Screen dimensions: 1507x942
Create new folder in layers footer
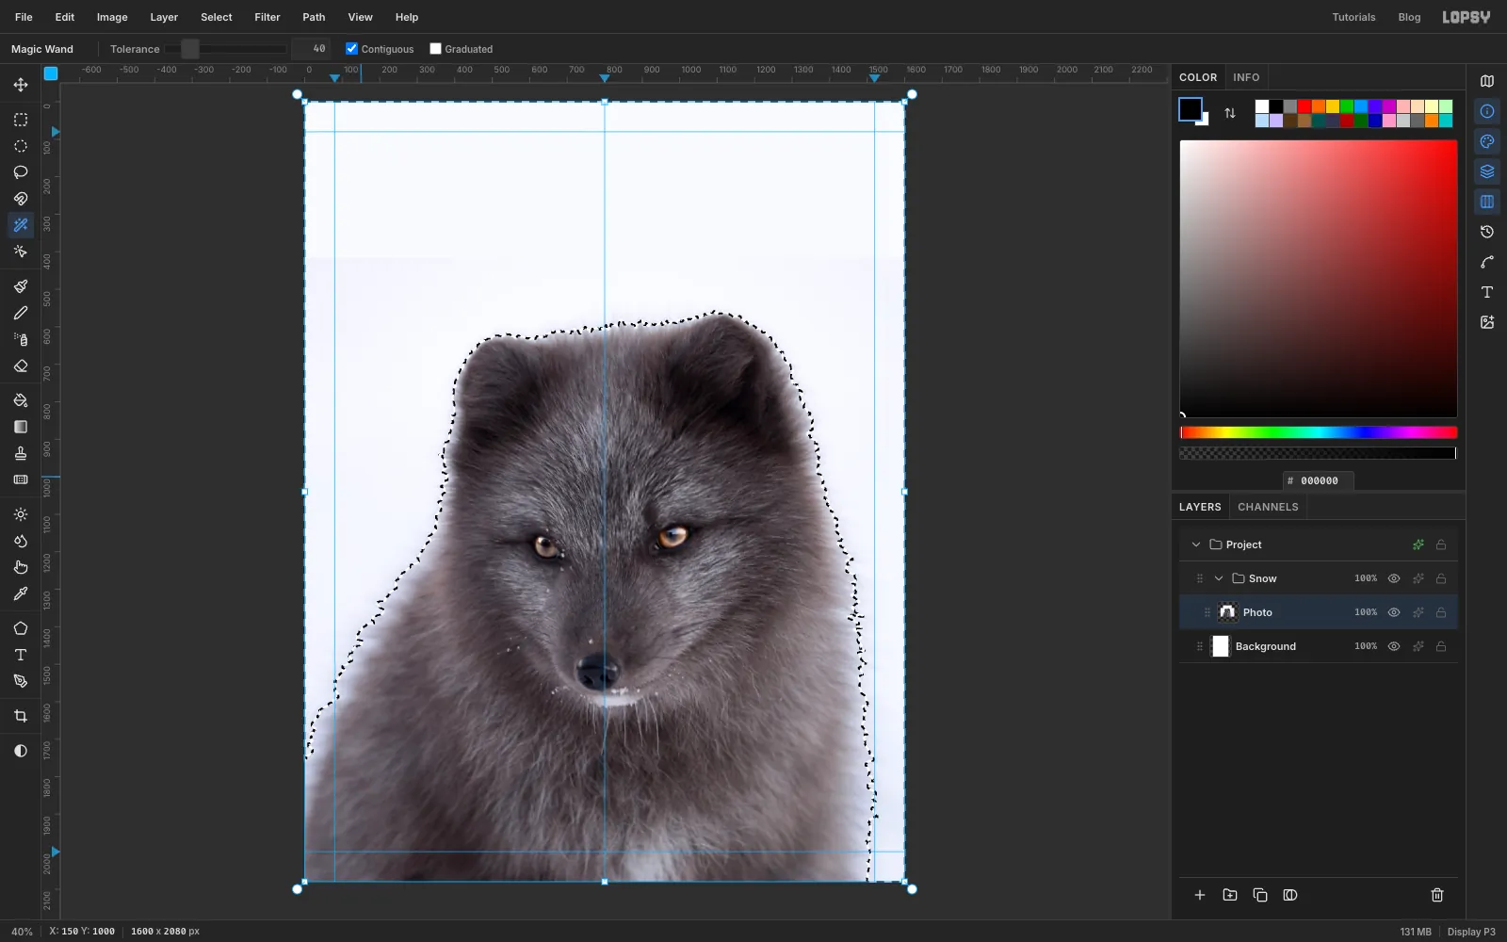[1230, 895]
